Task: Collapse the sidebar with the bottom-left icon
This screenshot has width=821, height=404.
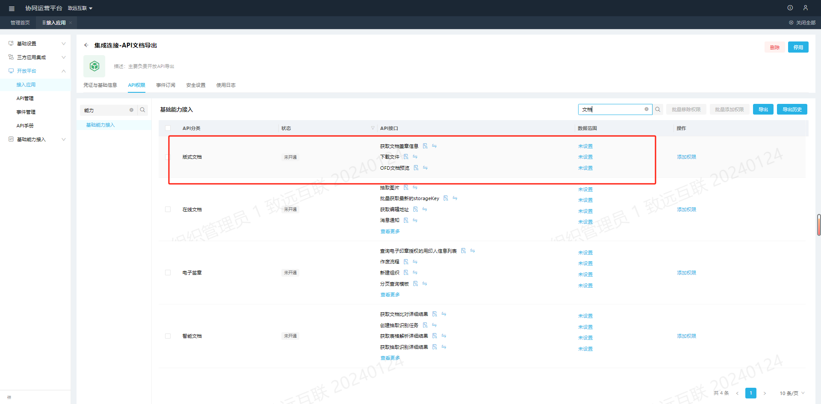Action: coord(9,398)
